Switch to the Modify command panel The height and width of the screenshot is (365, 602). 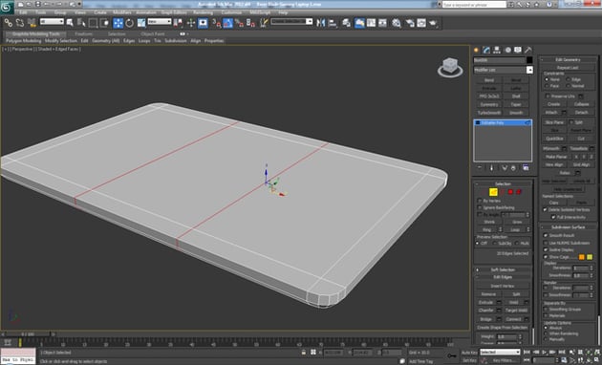tap(486, 50)
